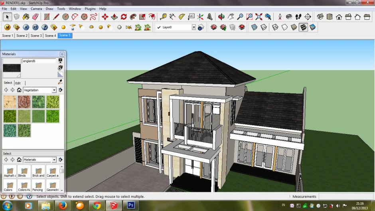
Task: Toggle Shaded With Textures face style
Action: coord(303,27)
